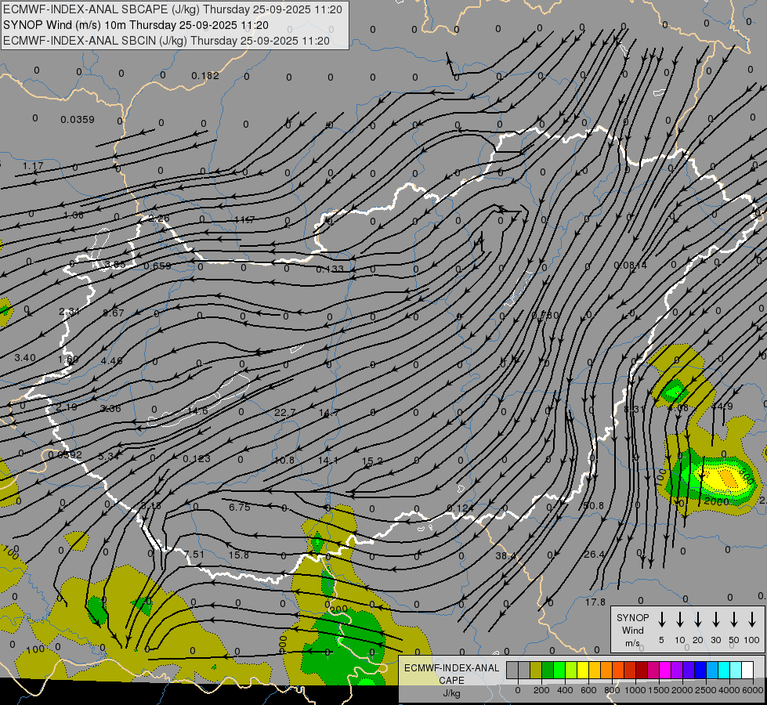Screen dimensions: 767x705
Task: Pick the bright magenta CAPE legend swatch
Action: (665, 670)
